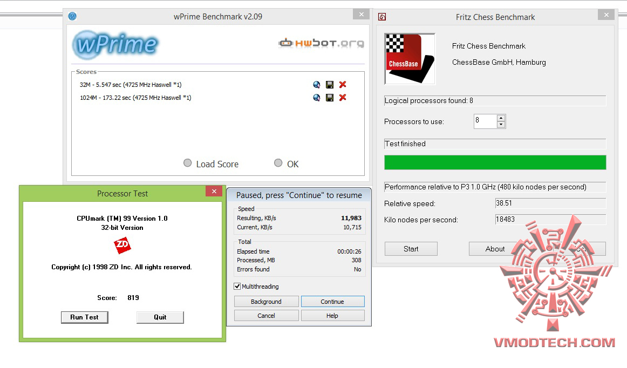Decrease processors to use with down arrow
This screenshot has width=627, height=368.
click(501, 125)
